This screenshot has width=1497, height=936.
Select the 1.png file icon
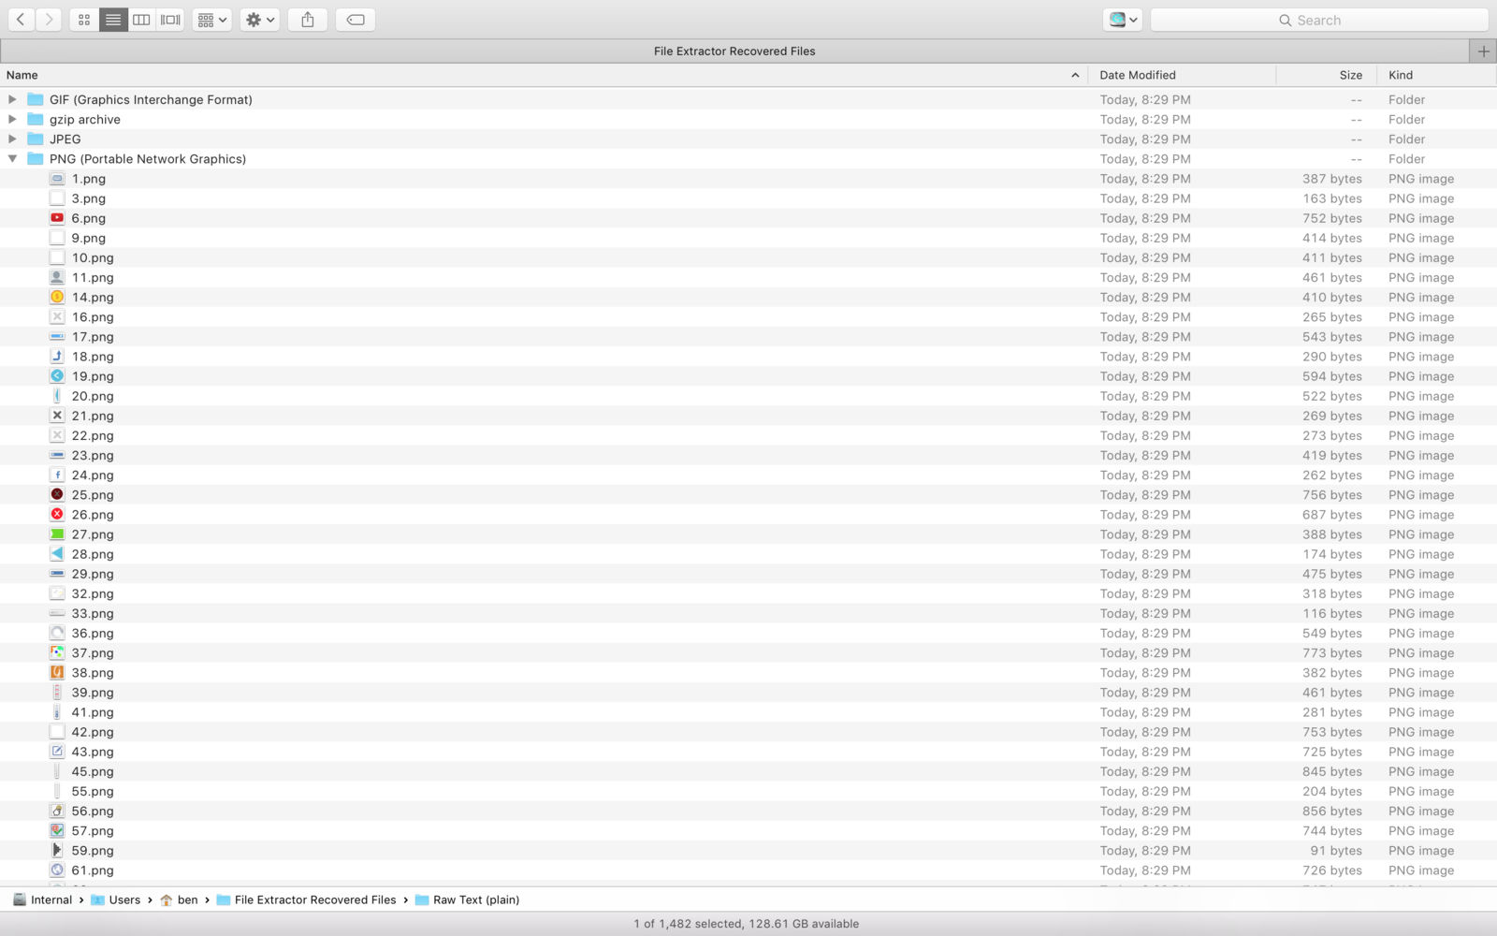tap(57, 179)
